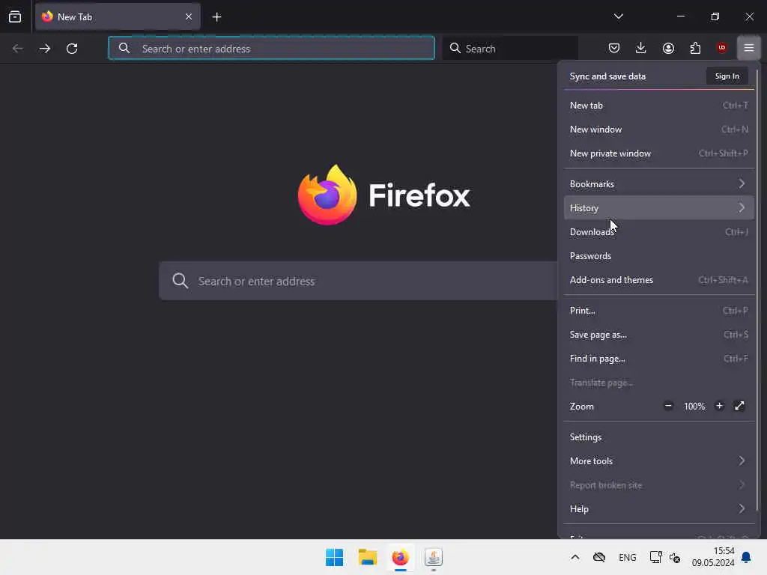Viewport: 767px width, 575px height.
Task: Open File Explorer from taskbar
Action: pos(367,557)
